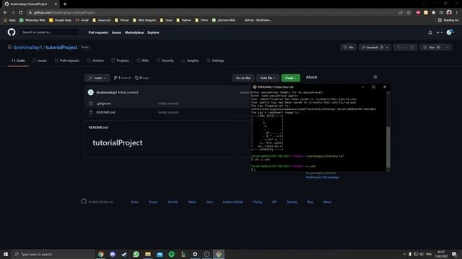The image size is (462, 259).
Task: Select the Projects repository tab
Action: (x=121, y=60)
